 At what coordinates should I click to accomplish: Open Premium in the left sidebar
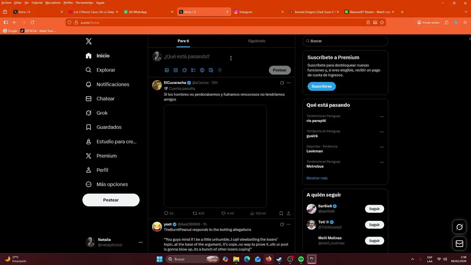click(x=101, y=156)
